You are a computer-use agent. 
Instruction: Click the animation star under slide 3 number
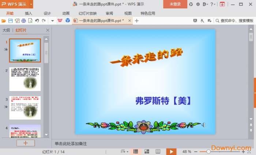(6, 107)
